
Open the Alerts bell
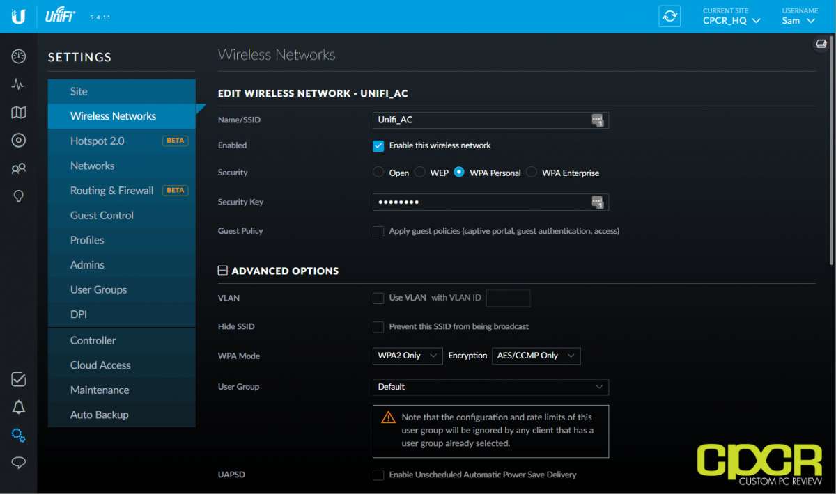point(17,407)
